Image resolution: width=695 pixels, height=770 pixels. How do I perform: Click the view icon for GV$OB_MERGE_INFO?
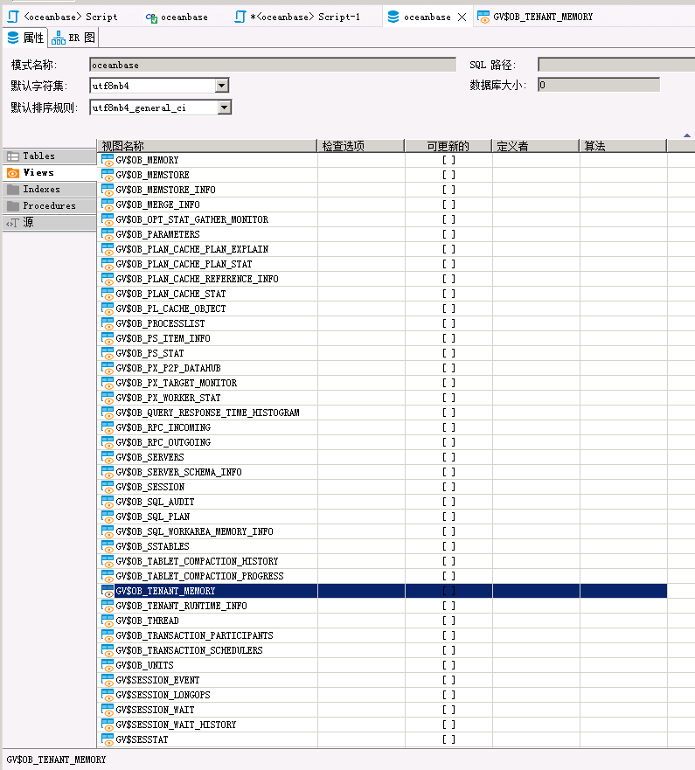tap(107, 205)
